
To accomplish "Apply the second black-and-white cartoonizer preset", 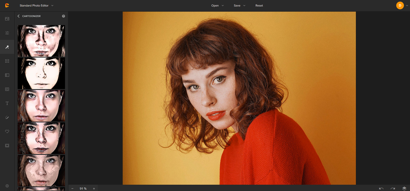I will (x=41, y=73).
